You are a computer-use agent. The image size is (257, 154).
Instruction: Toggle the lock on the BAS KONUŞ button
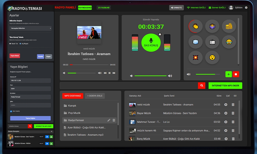click(160, 34)
